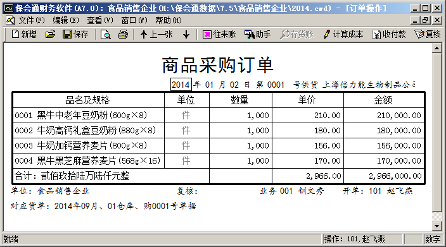Viewport: 446px width, 247px height.
Task: Open print preview icon
Action: point(106,34)
